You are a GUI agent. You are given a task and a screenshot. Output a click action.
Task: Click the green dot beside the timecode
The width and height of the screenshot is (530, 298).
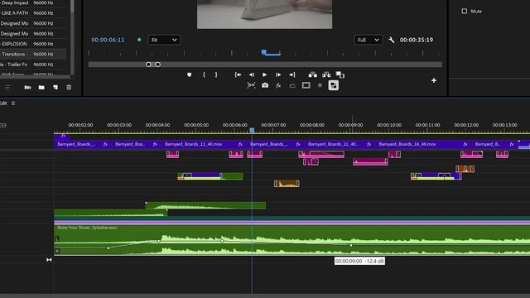click(139, 40)
